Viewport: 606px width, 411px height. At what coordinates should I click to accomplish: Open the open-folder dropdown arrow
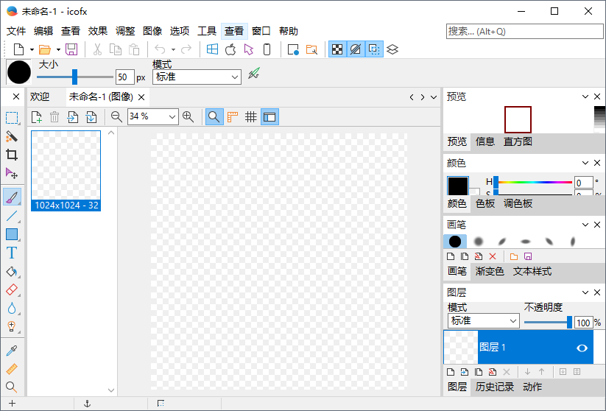pos(58,49)
